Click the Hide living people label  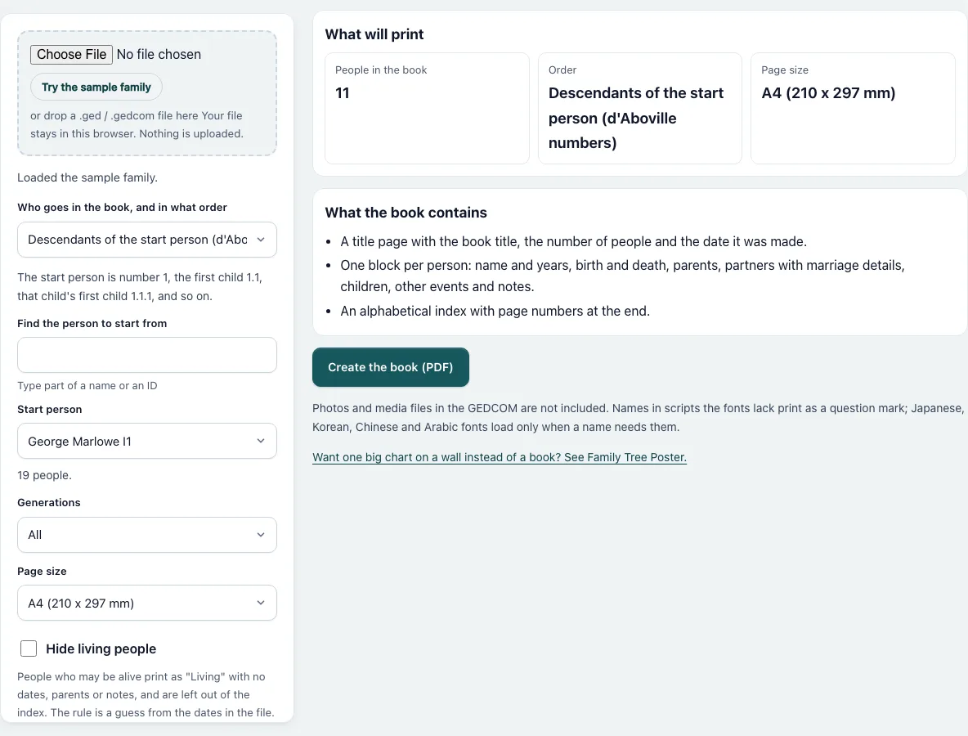coord(101,649)
